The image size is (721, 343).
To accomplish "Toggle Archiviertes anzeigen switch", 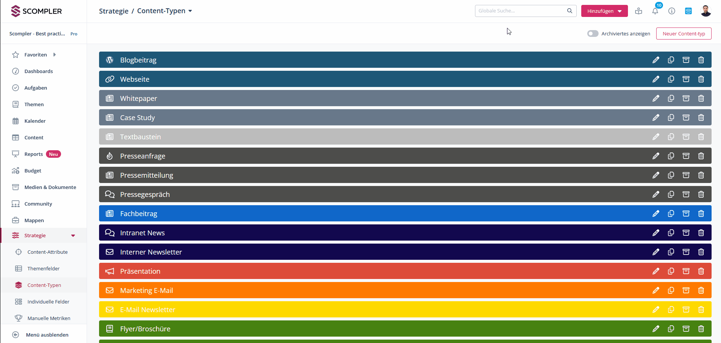I will [593, 34].
